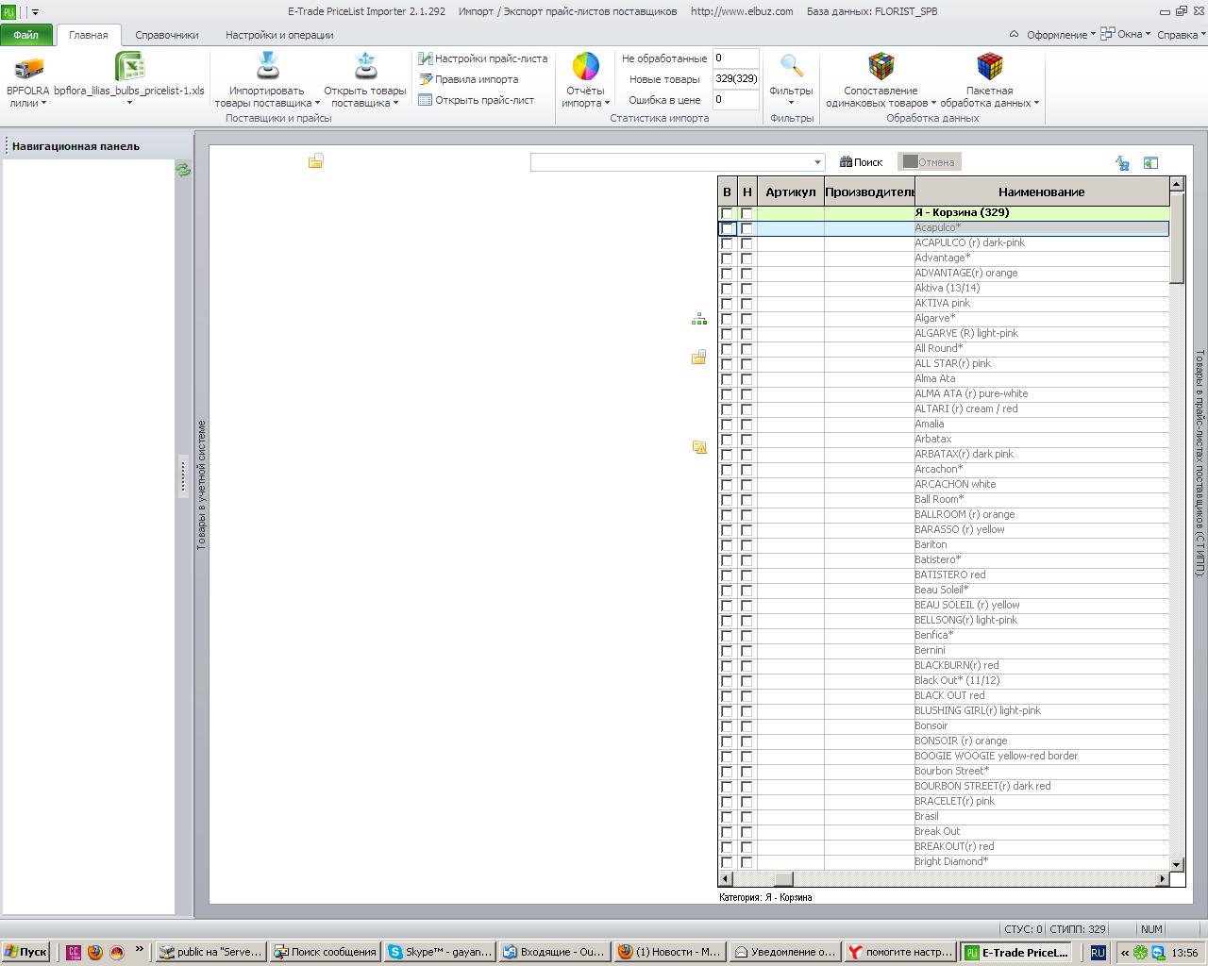Viewport: 1208px width, 966px height.
Task: Click the Товары в прайс-листах поставщиков side tab
Action: pos(1200,463)
